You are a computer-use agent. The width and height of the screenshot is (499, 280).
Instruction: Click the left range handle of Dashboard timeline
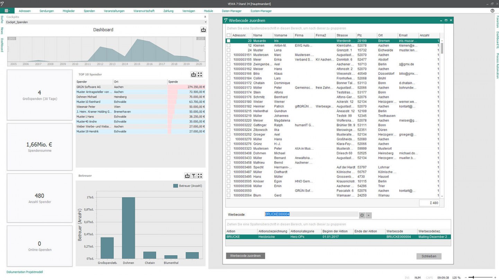tap(8, 50)
